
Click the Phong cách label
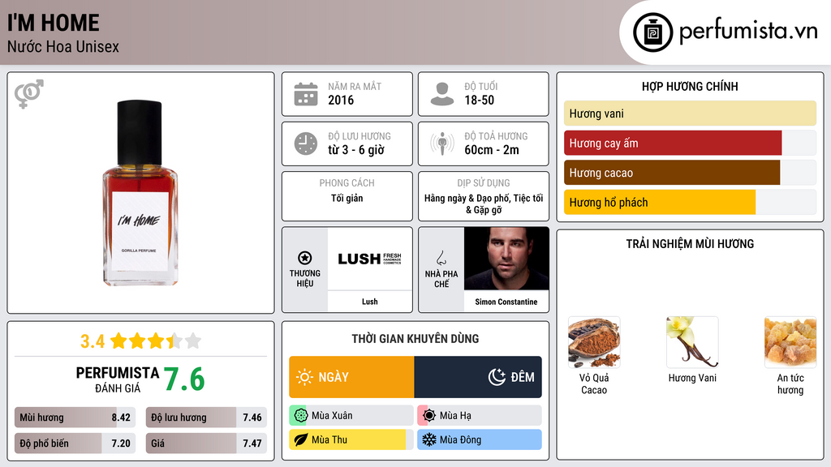click(x=347, y=182)
